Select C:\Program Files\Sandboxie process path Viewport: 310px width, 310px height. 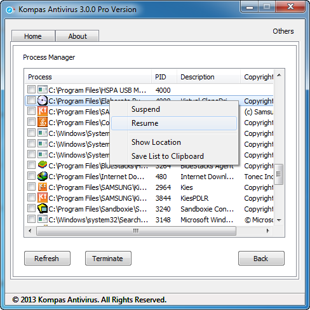coord(97,209)
